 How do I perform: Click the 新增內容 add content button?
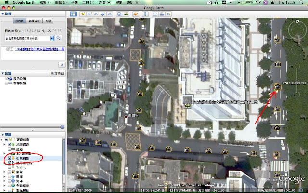(57, 73)
